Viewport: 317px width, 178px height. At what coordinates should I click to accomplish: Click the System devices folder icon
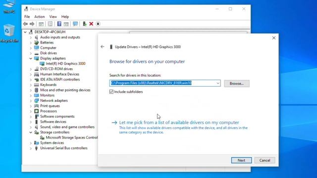(x=36, y=143)
